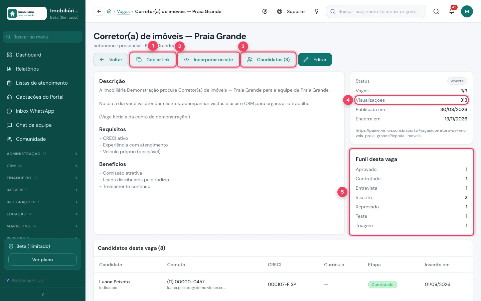
Task: Click the Imobiliária Demonstração logo
Action: pos(27,13)
